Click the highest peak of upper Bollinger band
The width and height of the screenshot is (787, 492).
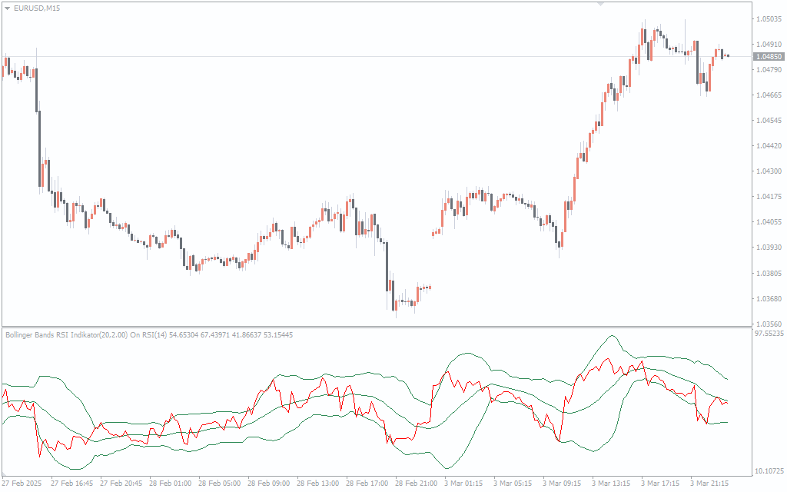point(612,335)
